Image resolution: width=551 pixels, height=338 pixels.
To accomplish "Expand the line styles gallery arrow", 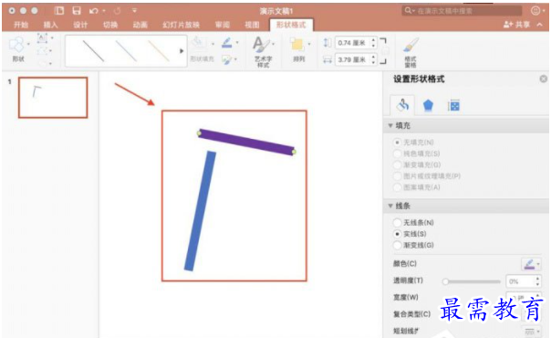I will pos(182,51).
